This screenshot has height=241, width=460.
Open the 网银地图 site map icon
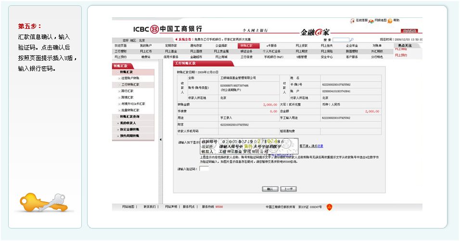click(371, 21)
